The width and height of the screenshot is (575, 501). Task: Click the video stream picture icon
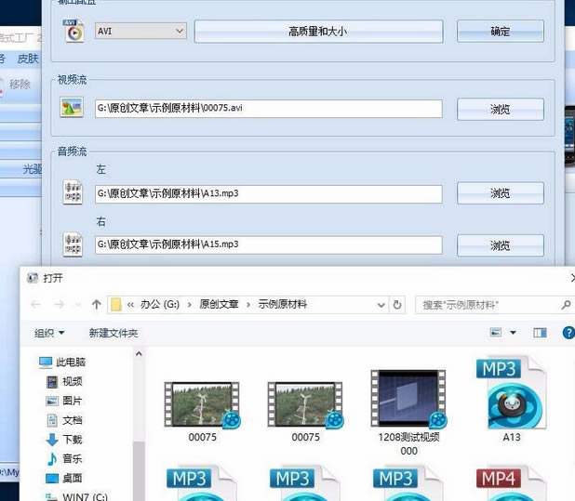(72, 107)
